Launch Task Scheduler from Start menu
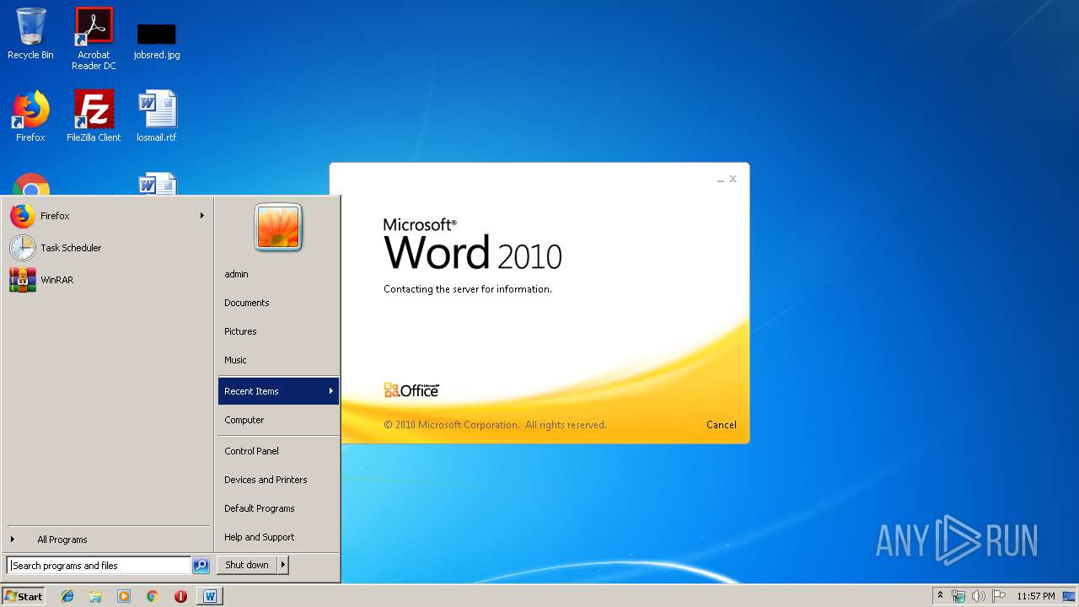The height and width of the screenshot is (607, 1079). coord(107,248)
